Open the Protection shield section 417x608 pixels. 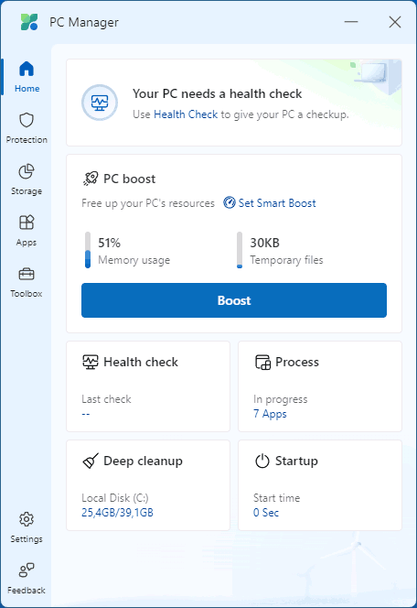(x=27, y=128)
